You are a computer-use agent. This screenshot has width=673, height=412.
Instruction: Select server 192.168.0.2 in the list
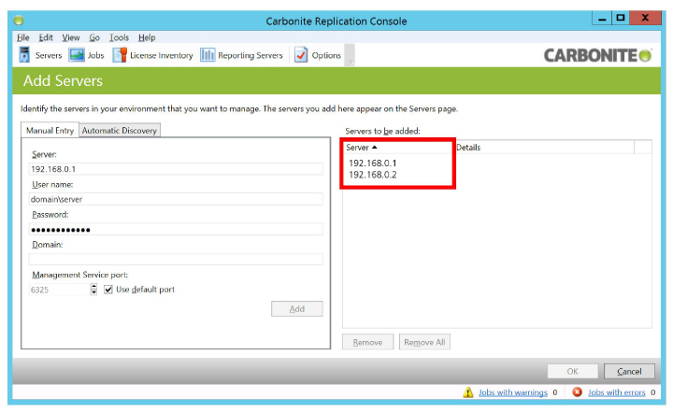click(x=373, y=175)
